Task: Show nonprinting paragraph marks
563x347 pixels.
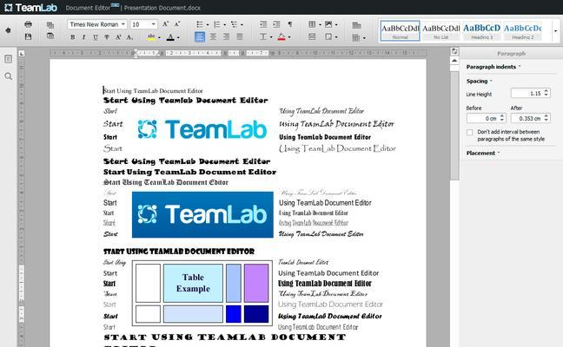Action: point(290,24)
